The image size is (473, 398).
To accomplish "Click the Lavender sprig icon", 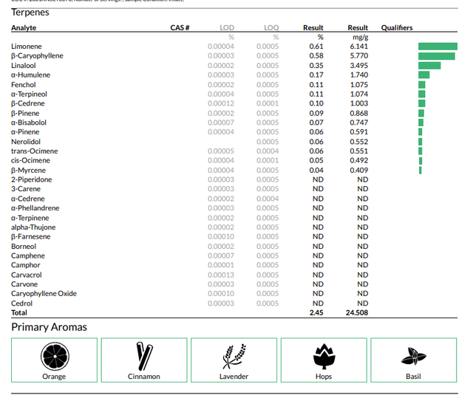I will 234,357.
